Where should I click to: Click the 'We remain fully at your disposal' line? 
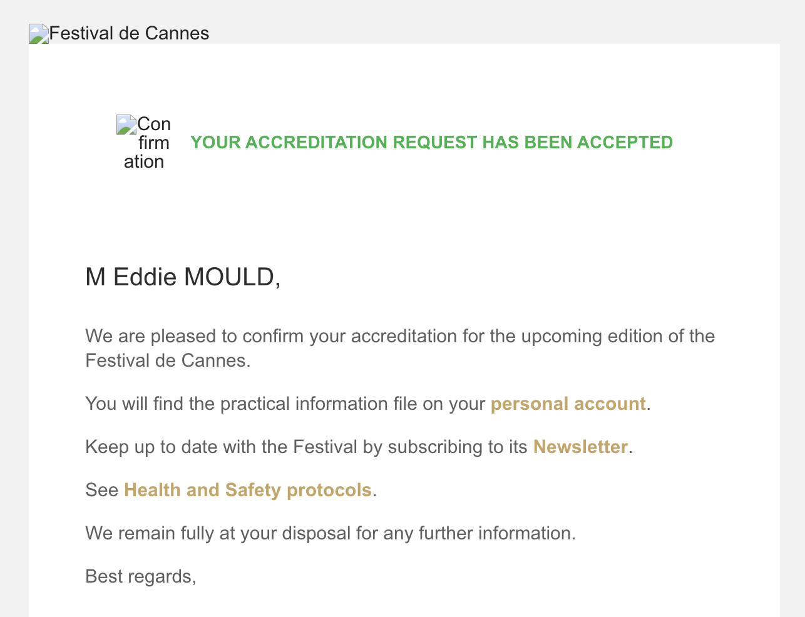click(x=331, y=533)
